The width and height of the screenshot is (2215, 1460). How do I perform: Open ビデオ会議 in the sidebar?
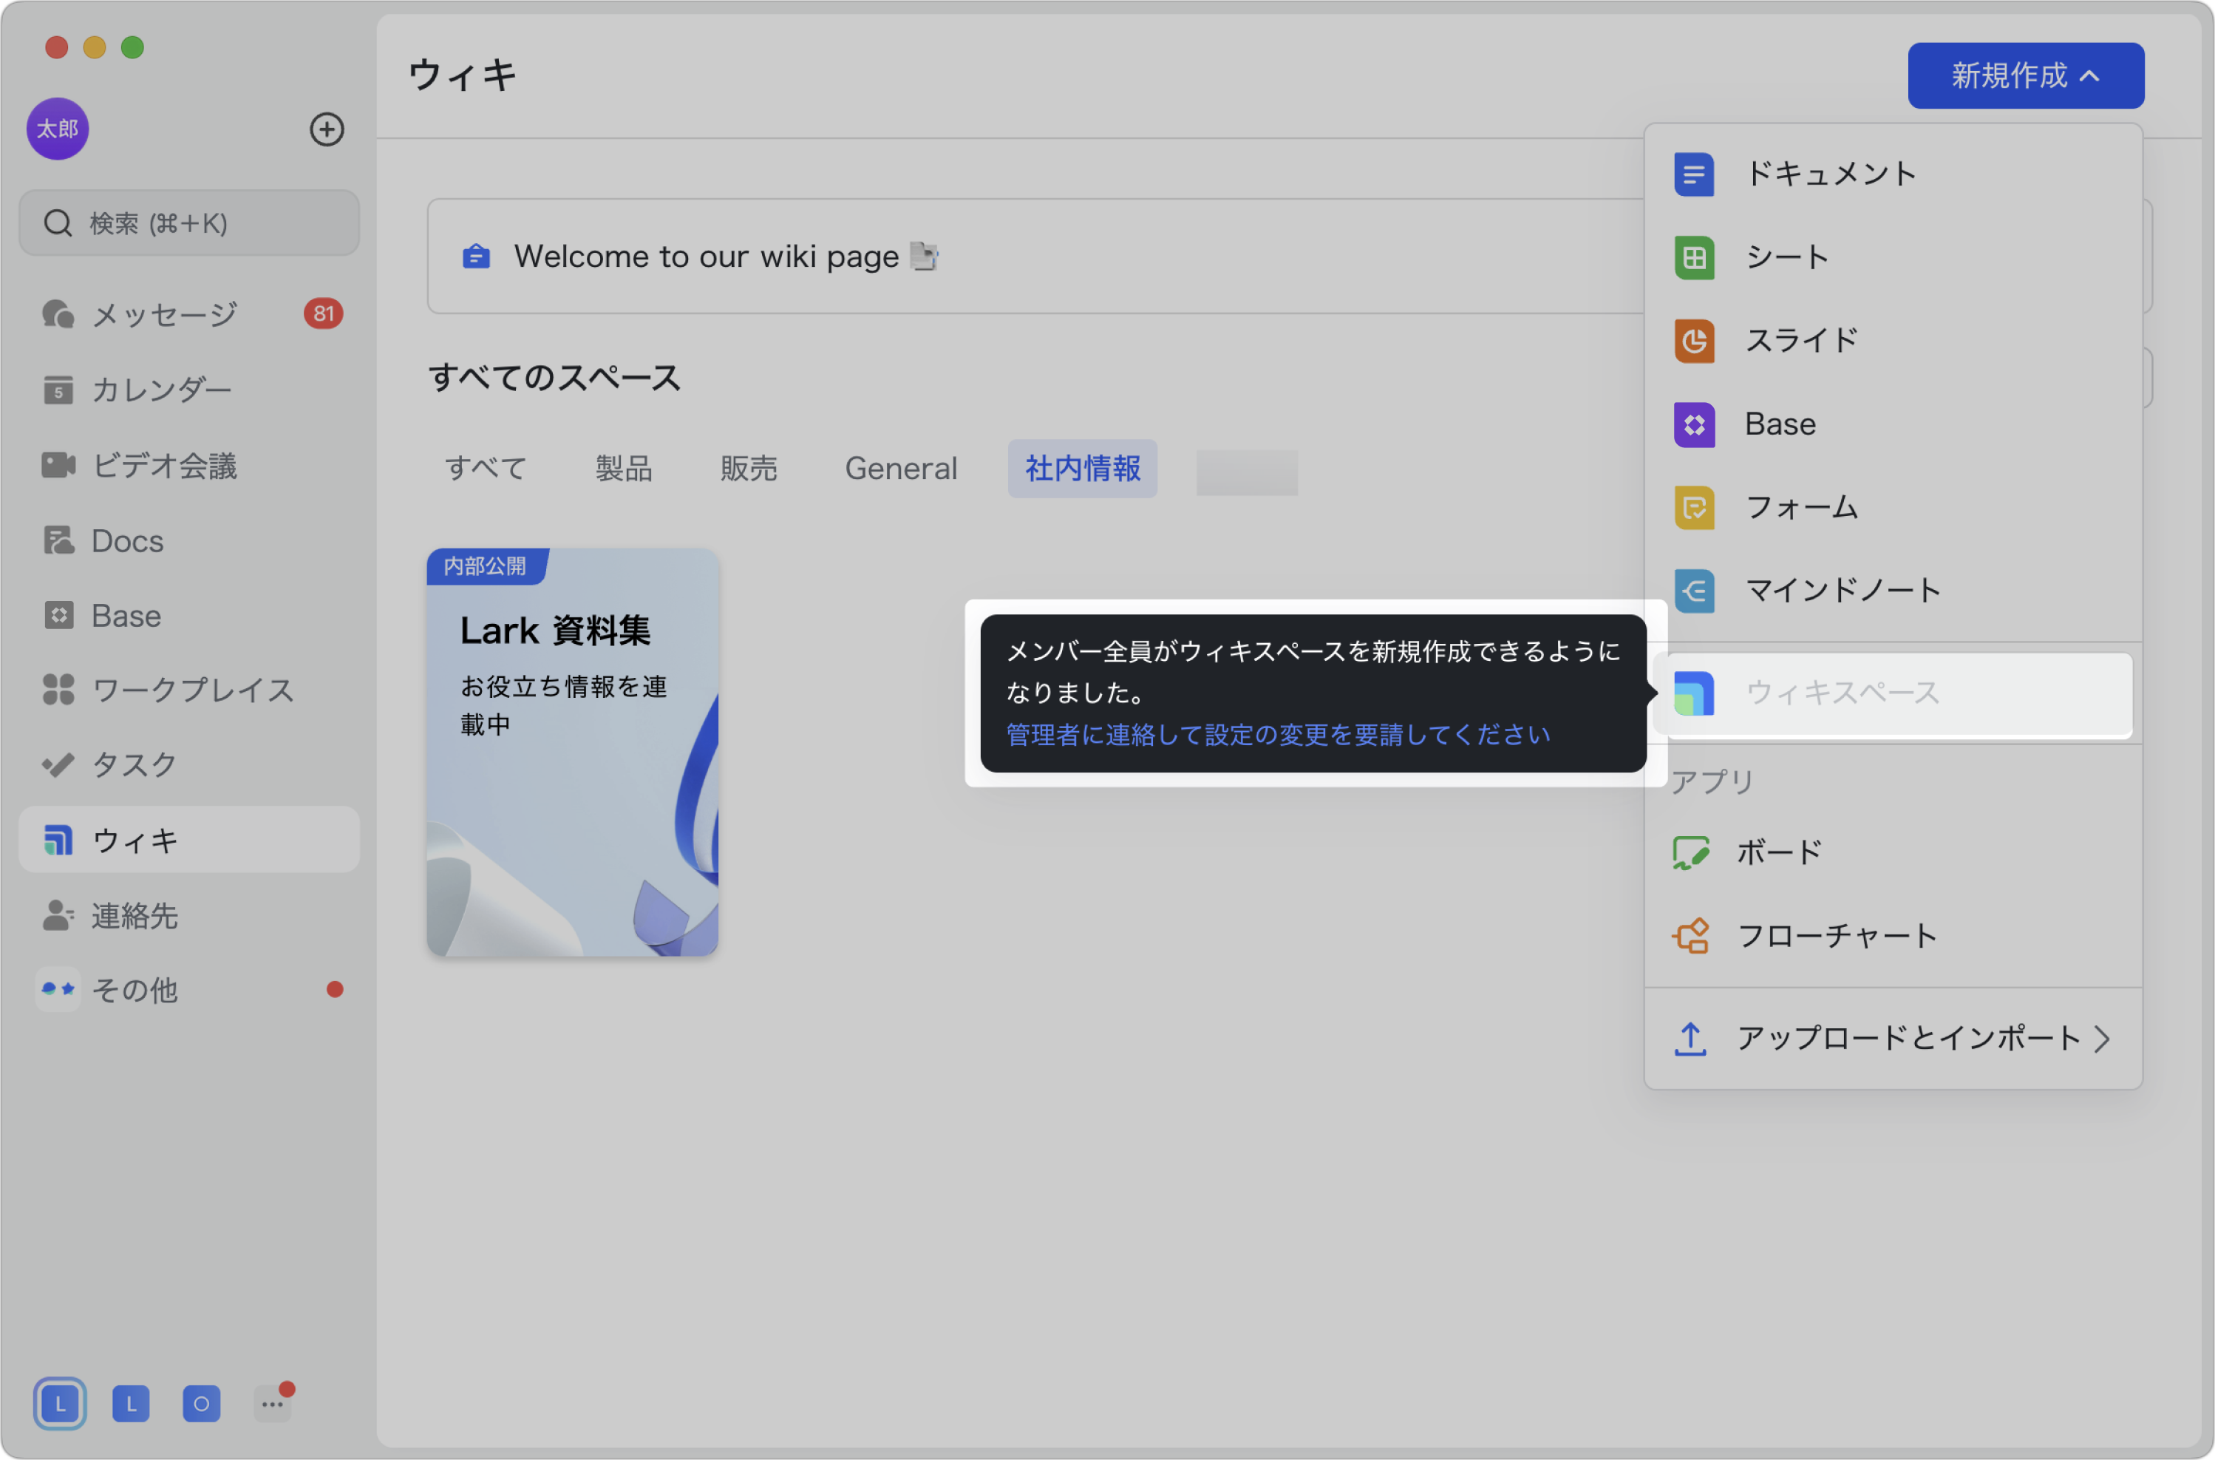pyautogui.click(x=189, y=465)
